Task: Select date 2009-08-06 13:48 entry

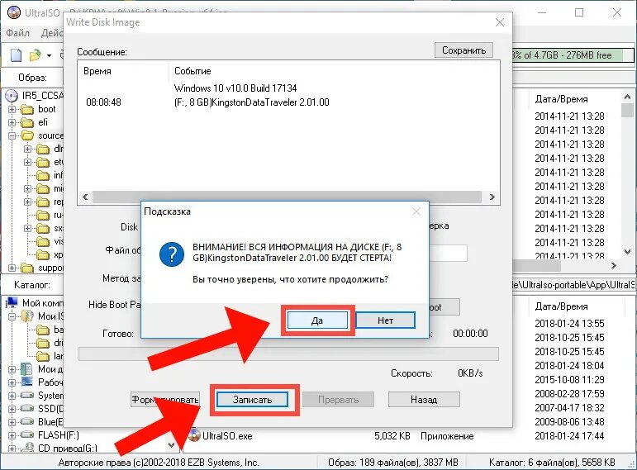Action: (569, 421)
